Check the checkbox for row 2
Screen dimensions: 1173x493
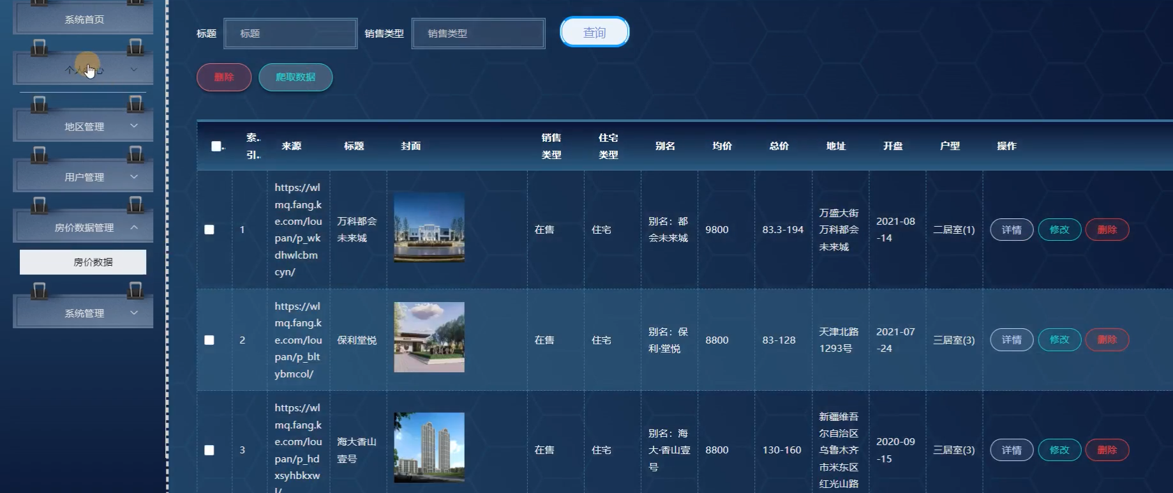click(x=209, y=340)
